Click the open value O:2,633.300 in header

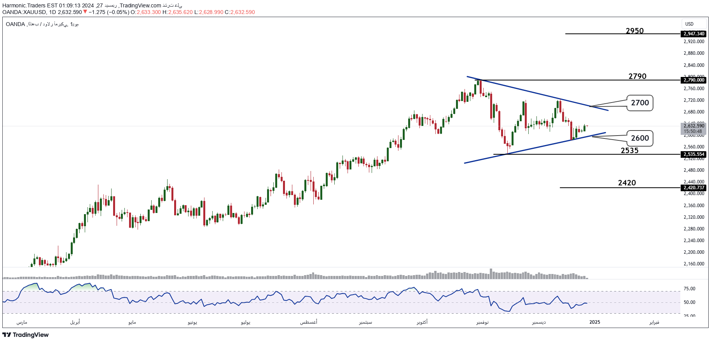[x=146, y=12]
